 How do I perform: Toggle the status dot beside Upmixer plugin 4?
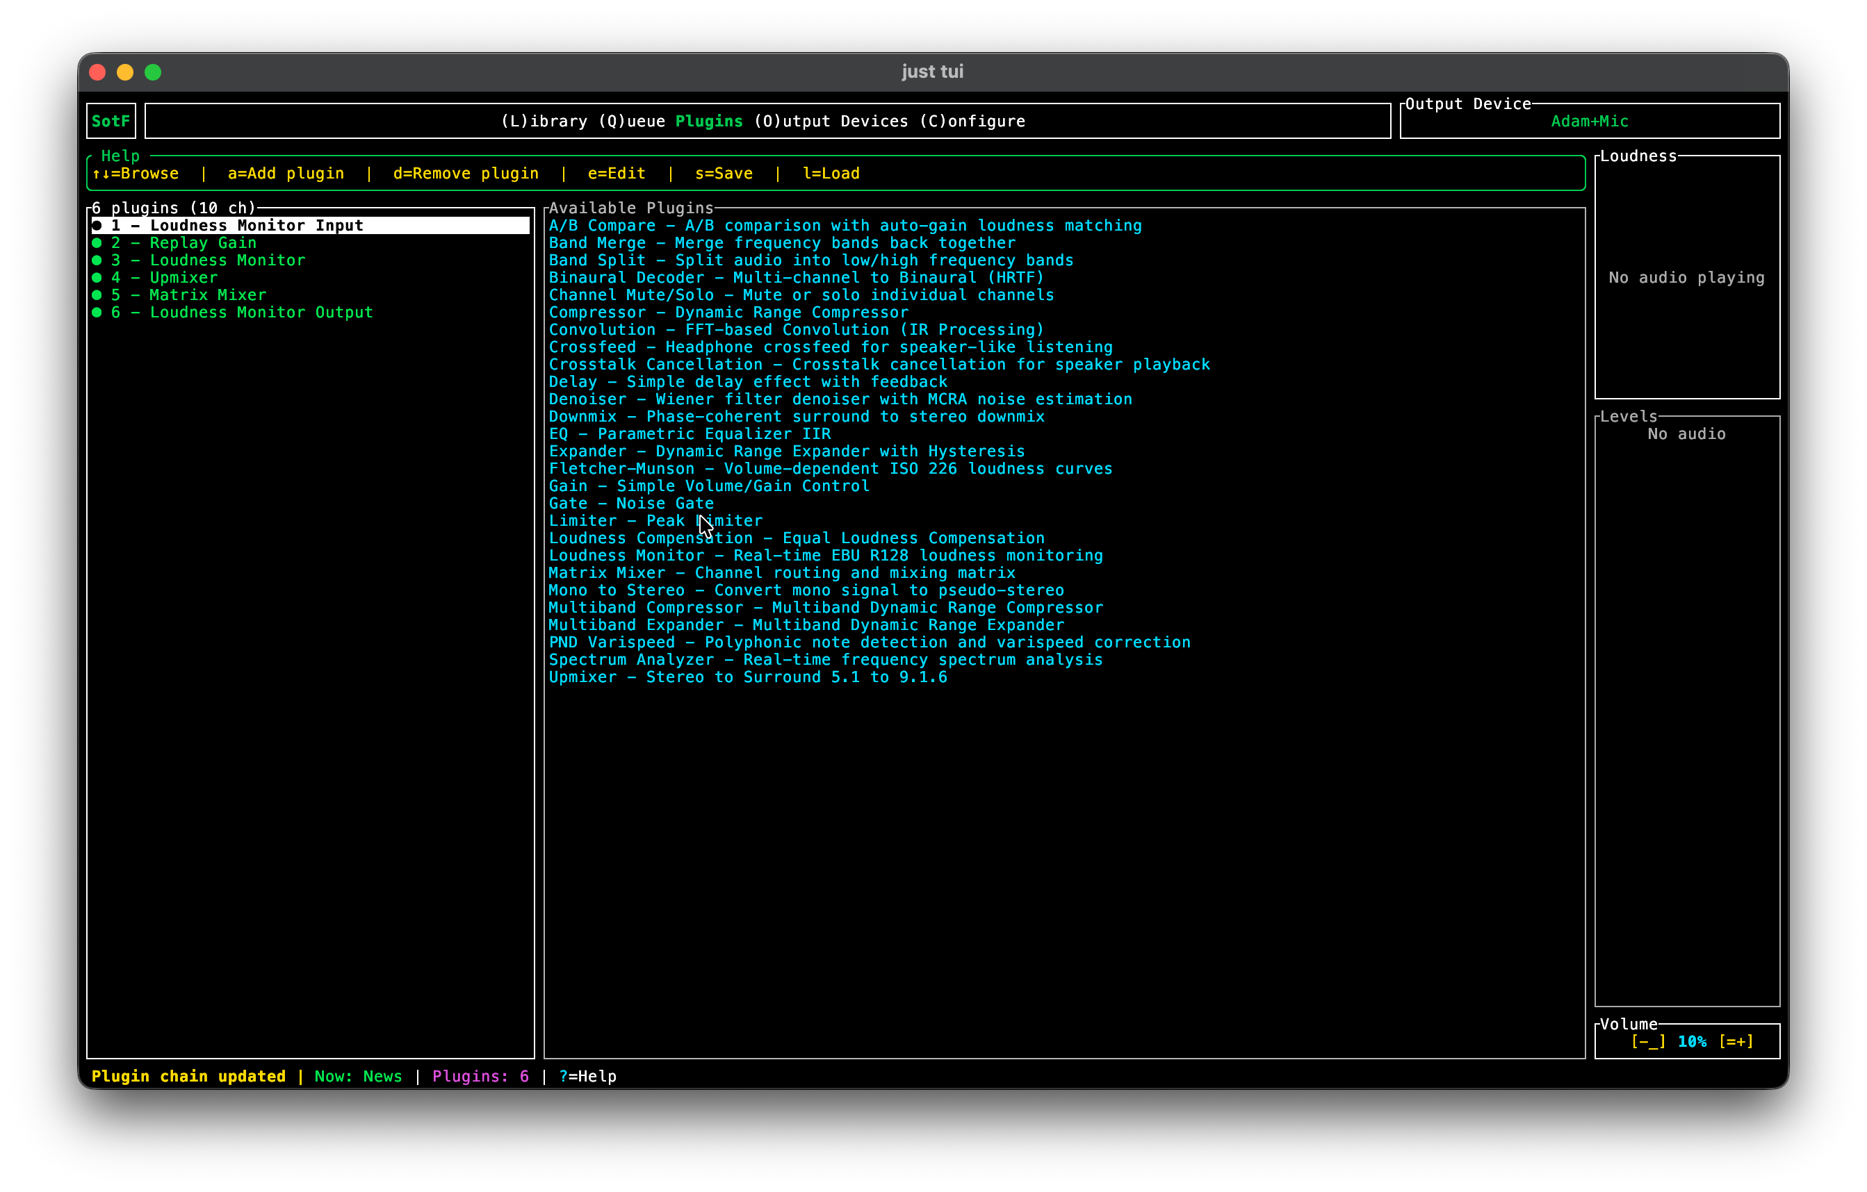tap(97, 277)
